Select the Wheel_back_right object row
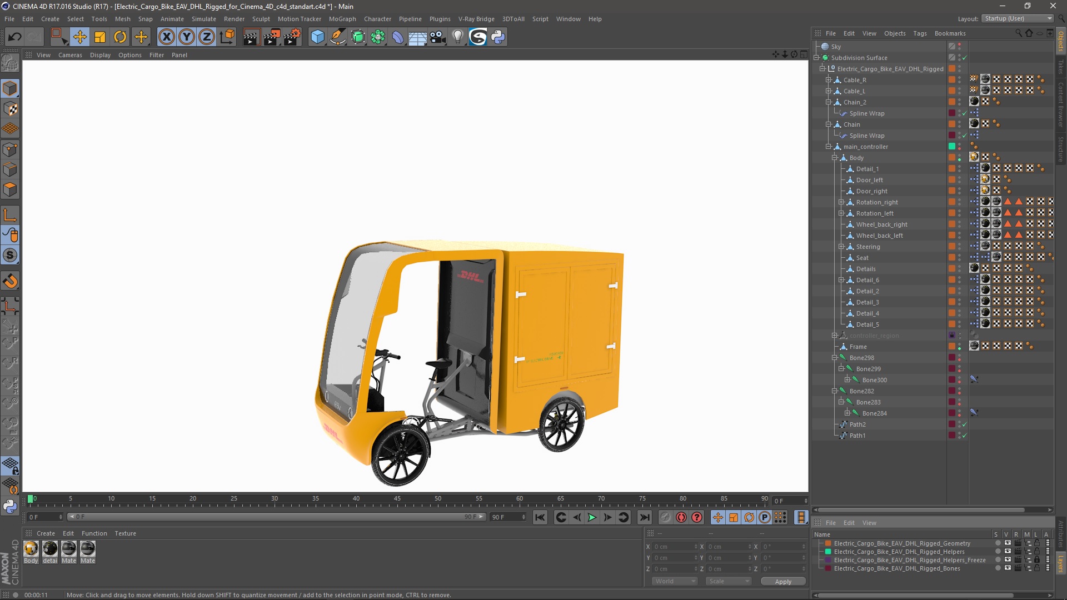This screenshot has width=1067, height=600. [881, 224]
